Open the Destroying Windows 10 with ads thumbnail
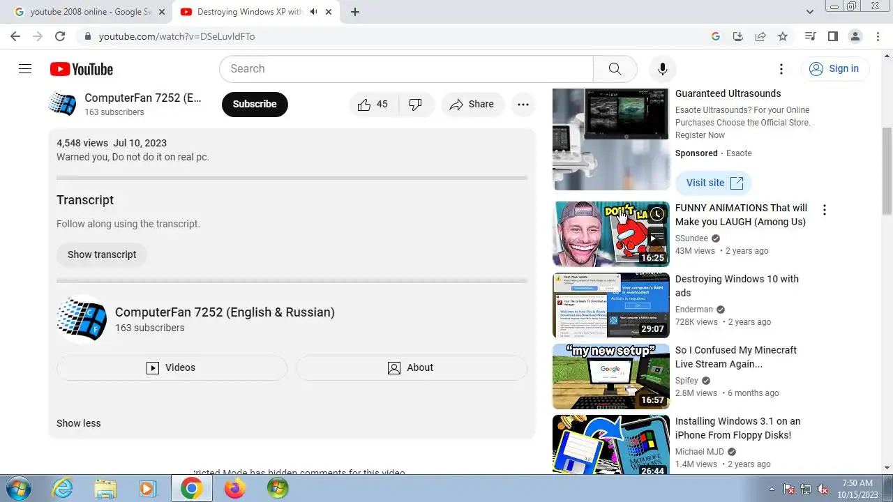This screenshot has height=502, width=893. pyautogui.click(x=611, y=305)
